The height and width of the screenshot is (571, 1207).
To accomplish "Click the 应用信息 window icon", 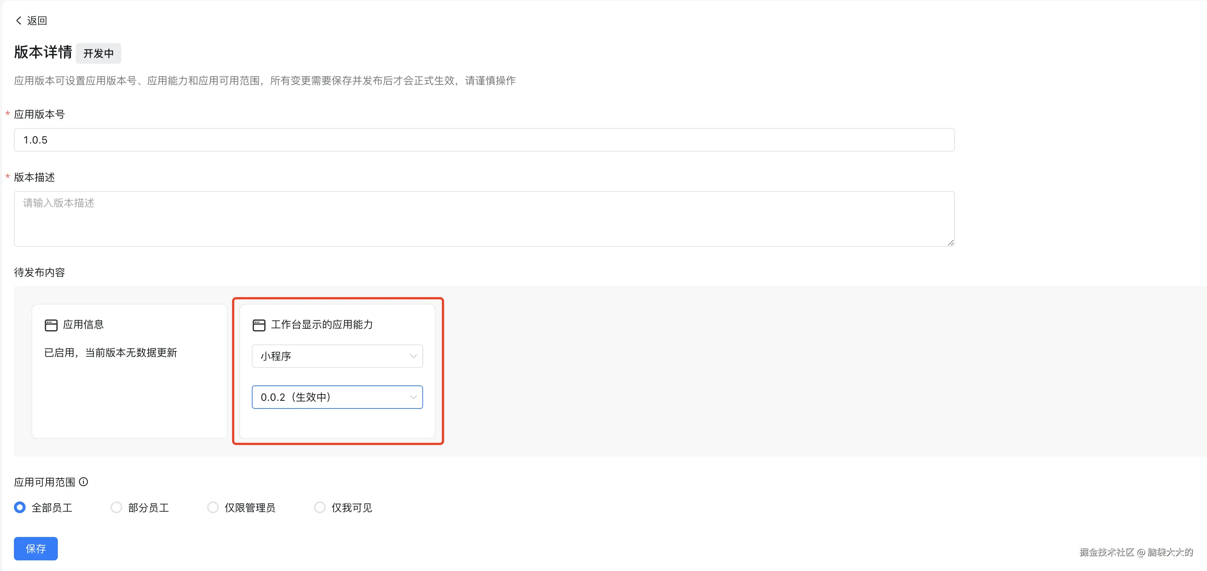I will click(51, 325).
